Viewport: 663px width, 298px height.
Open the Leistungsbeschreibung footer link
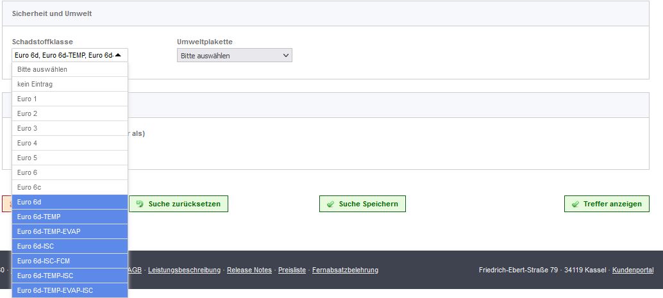185,270
